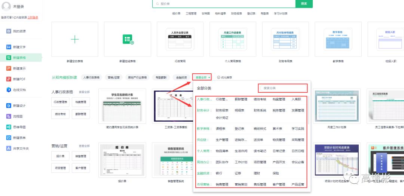Select 新建PDF in the sidebar
This screenshot has width=404, height=196.
pos(16,79)
